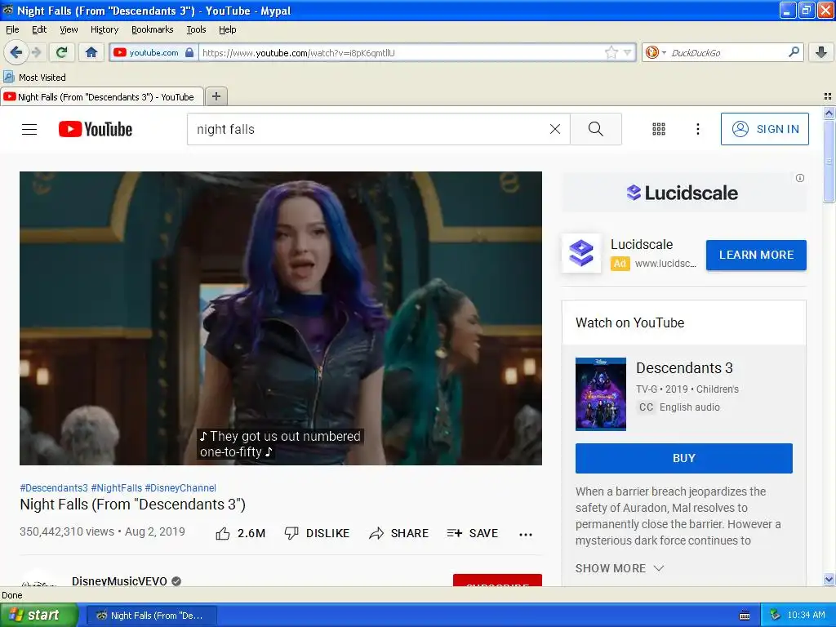Expand the description with SHOW MORE
Screen dimensions: 836x627
coord(620,568)
